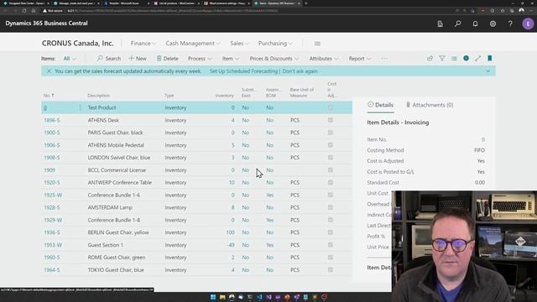Click the browser address bar
The width and height of the screenshot is (537, 302).
point(219,11)
